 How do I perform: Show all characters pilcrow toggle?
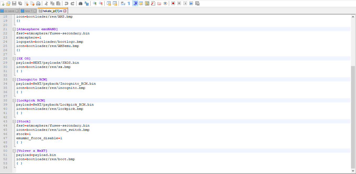[x=129, y=3]
